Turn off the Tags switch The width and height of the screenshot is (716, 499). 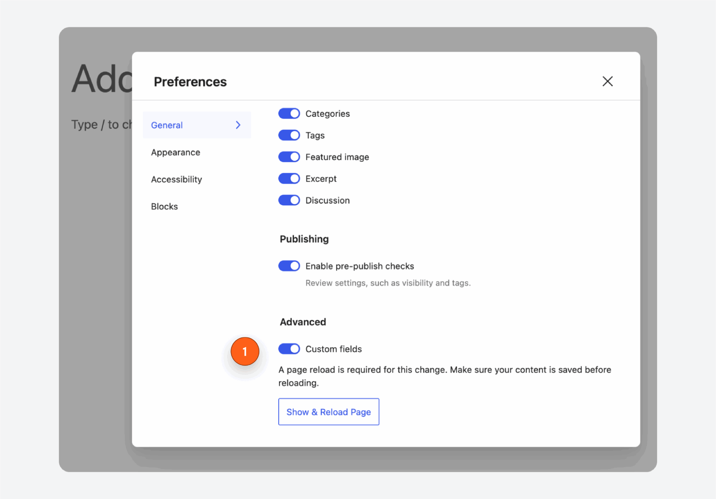point(289,135)
